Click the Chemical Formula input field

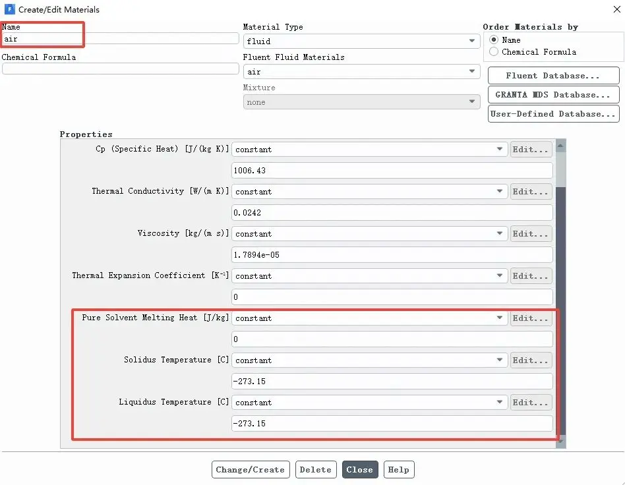[121, 69]
